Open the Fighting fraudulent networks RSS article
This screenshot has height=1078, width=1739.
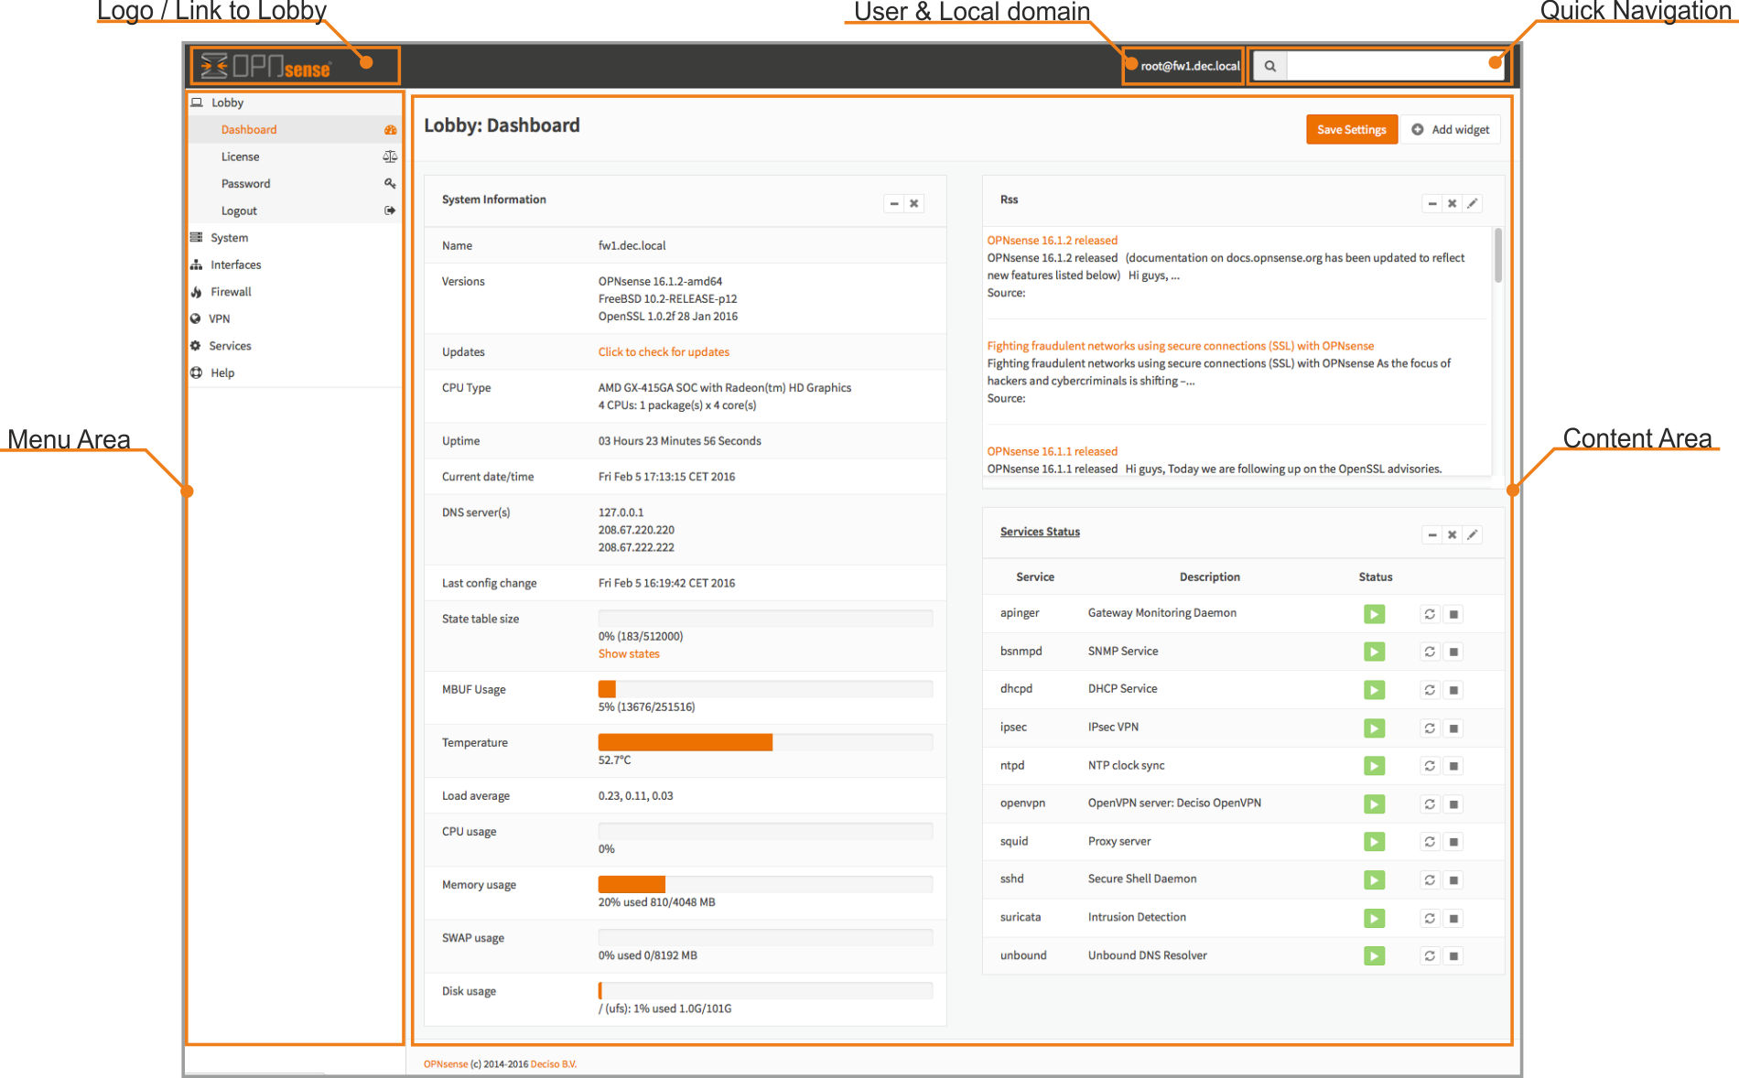click(1180, 346)
